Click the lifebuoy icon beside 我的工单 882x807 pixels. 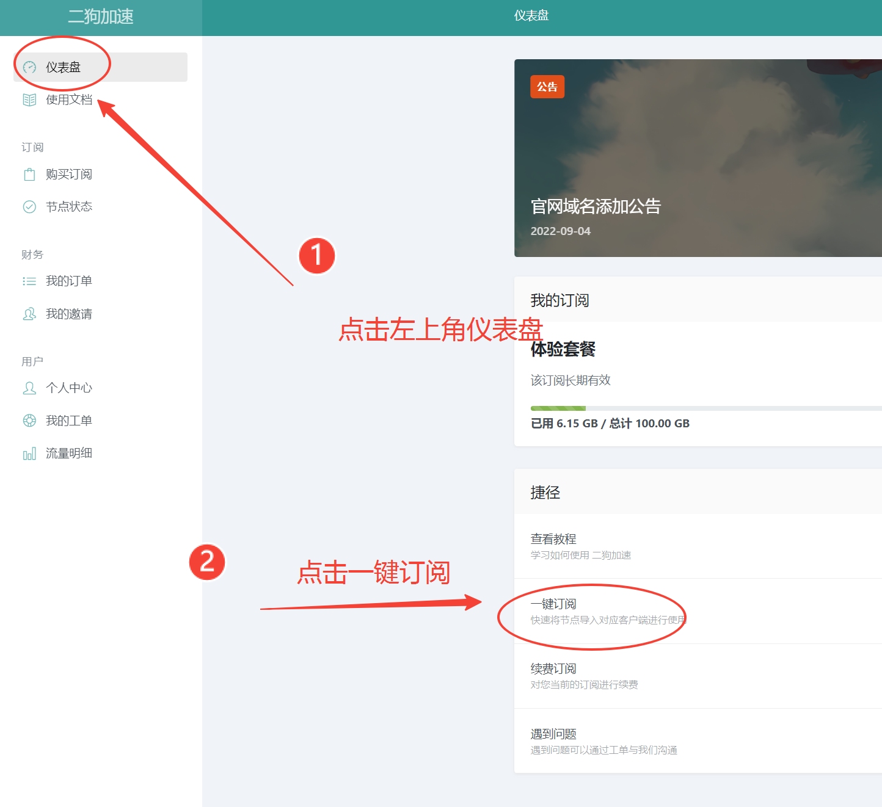coord(29,421)
